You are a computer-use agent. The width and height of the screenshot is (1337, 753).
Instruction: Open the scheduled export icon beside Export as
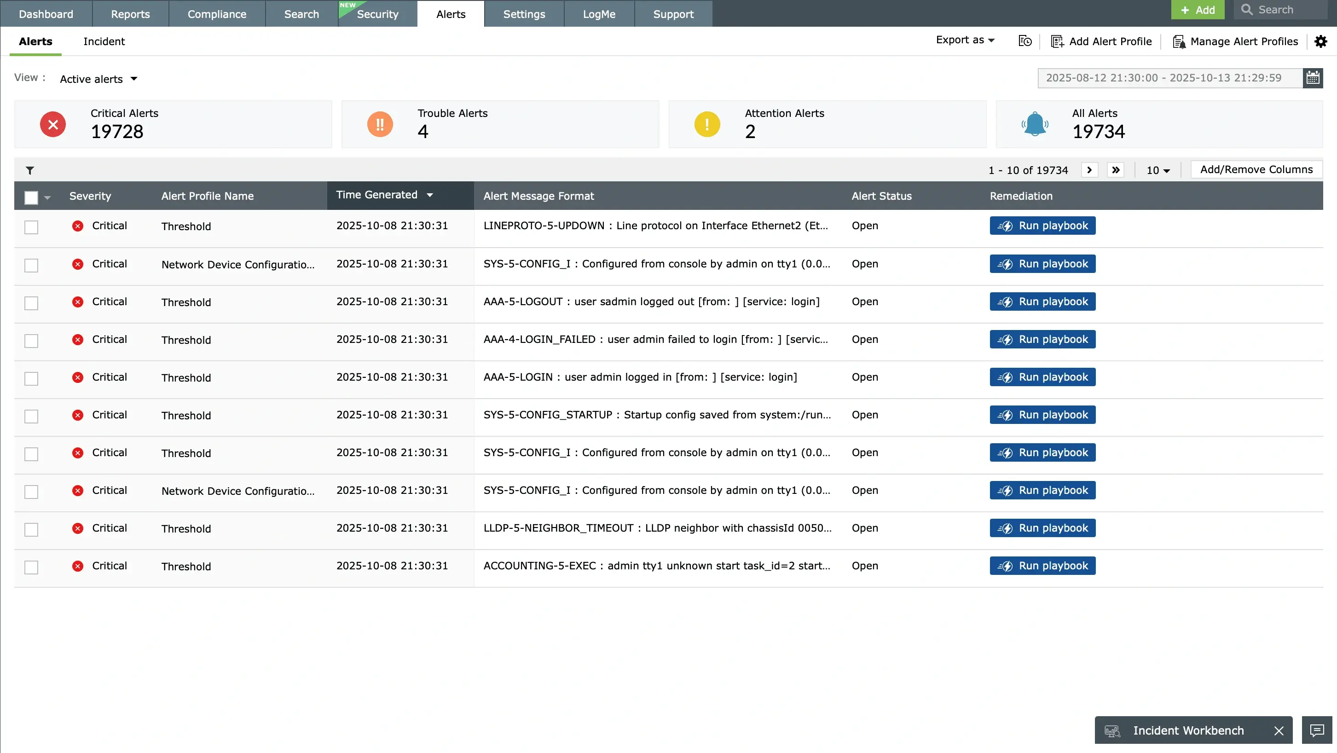click(1024, 41)
